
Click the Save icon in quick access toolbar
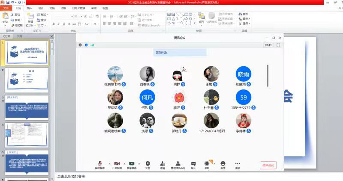(x=8, y=3)
